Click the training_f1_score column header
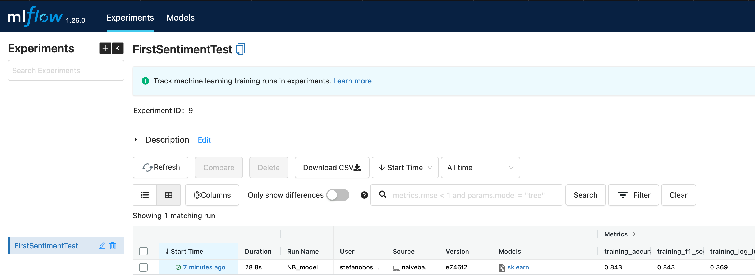The width and height of the screenshot is (755, 279). 680,251
